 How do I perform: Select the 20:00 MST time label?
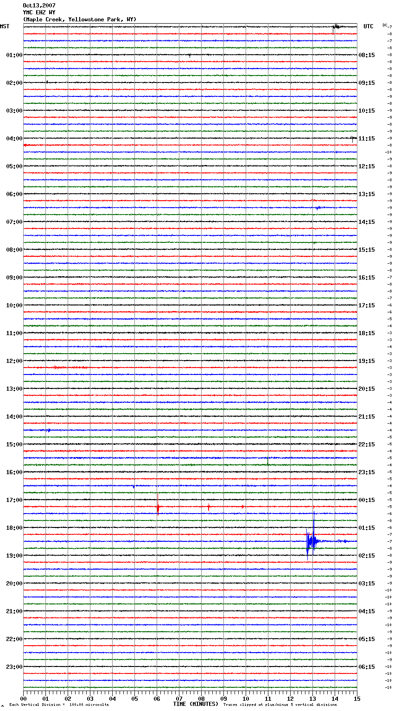14,584
